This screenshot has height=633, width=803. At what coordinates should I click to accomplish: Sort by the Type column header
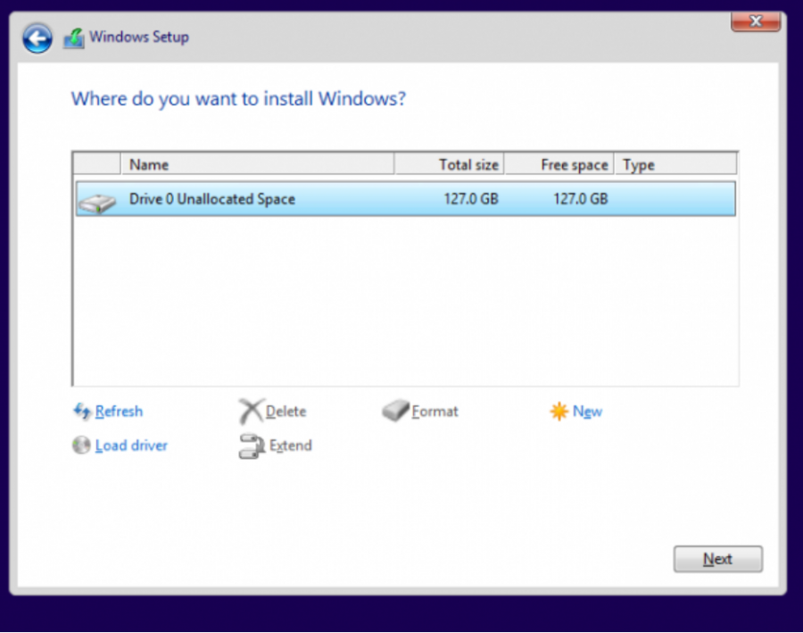675,164
